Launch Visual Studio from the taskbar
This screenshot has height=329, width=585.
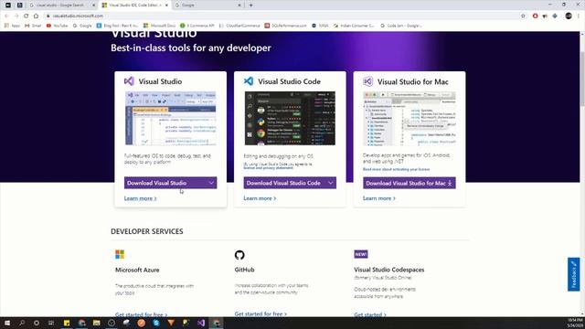coord(201,323)
